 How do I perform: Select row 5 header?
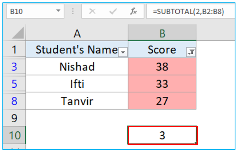point(14,84)
